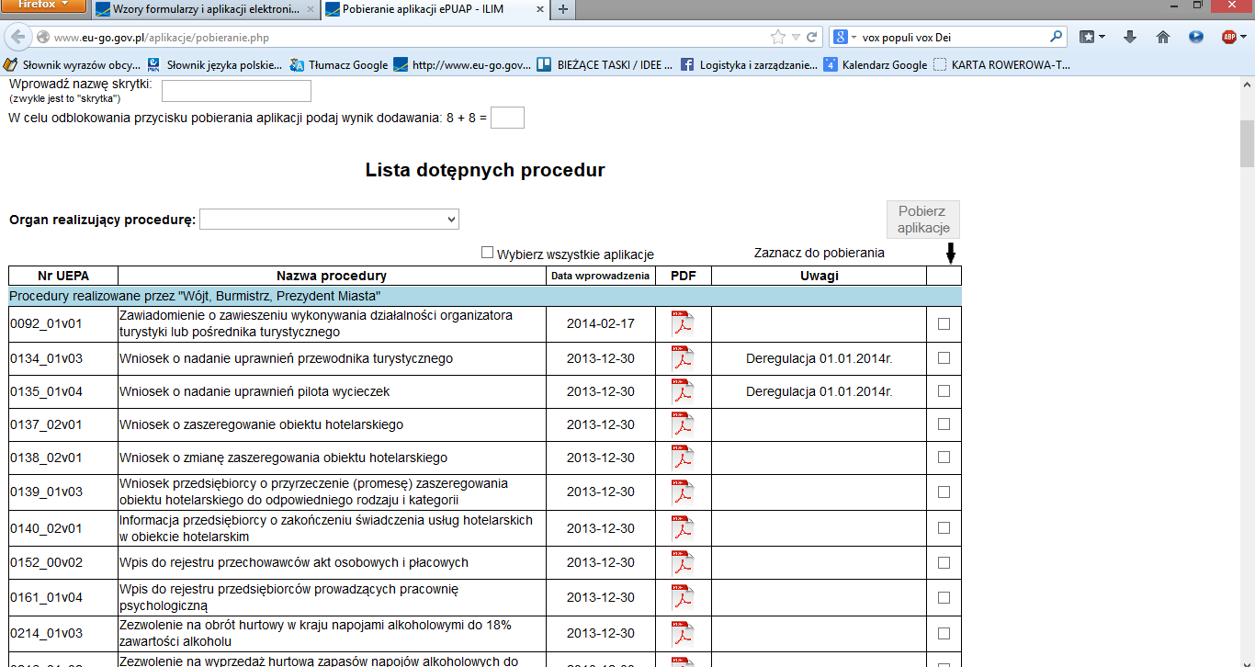Click 'Wpis do rejestru przechowawców akt osobowych i płacowych'
This screenshot has width=1255, height=667.
click(x=294, y=562)
